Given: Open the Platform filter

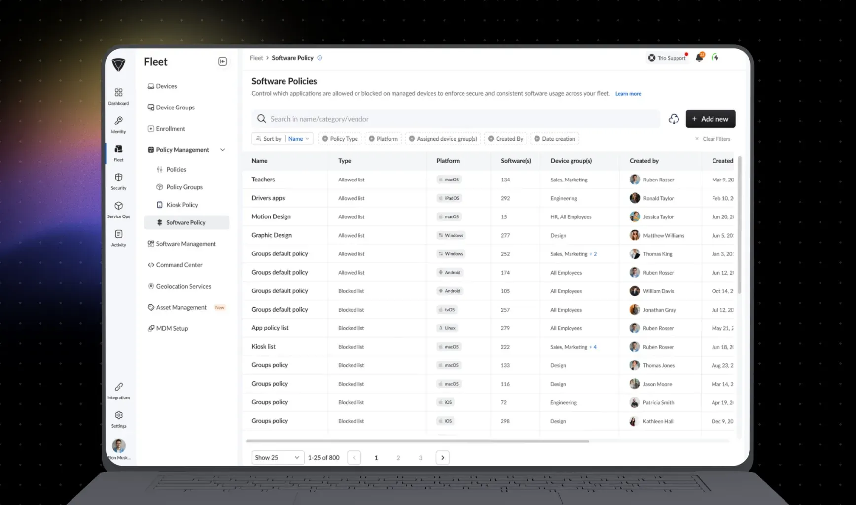Looking at the screenshot, I should point(383,139).
